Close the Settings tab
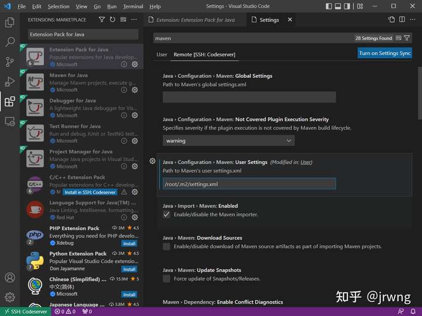This screenshot has width=422, height=316. 290,20
